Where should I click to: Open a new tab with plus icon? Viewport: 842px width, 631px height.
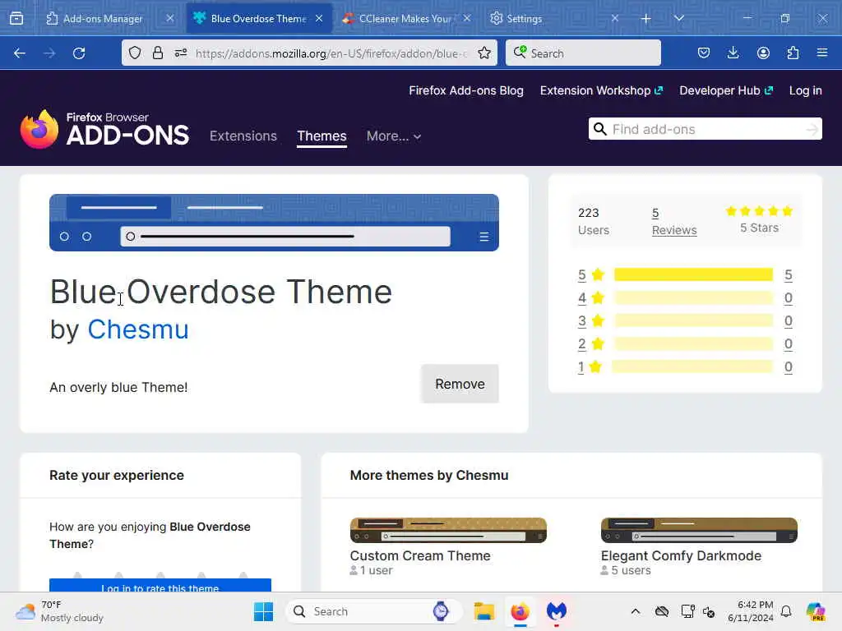[646, 19]
